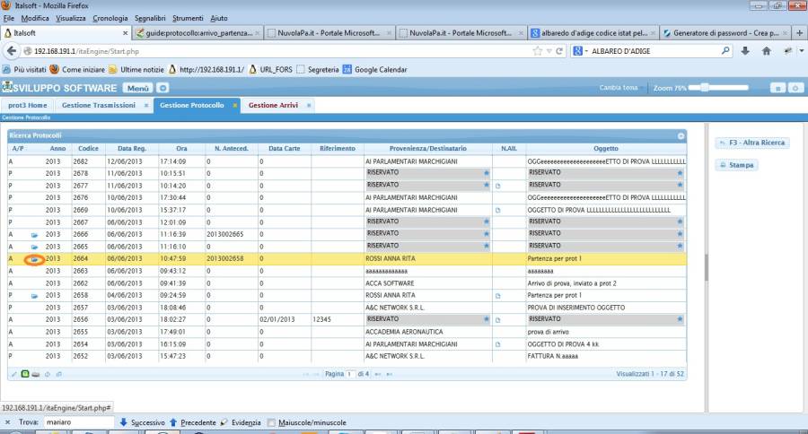
Task: Click the highlighted green icon in the grid footer
Action: click(24, 373)
